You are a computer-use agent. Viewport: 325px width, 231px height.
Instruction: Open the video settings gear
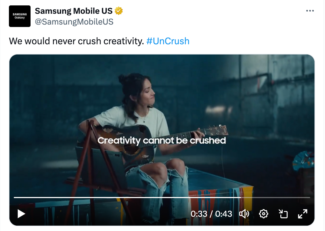tap(263, 214)
